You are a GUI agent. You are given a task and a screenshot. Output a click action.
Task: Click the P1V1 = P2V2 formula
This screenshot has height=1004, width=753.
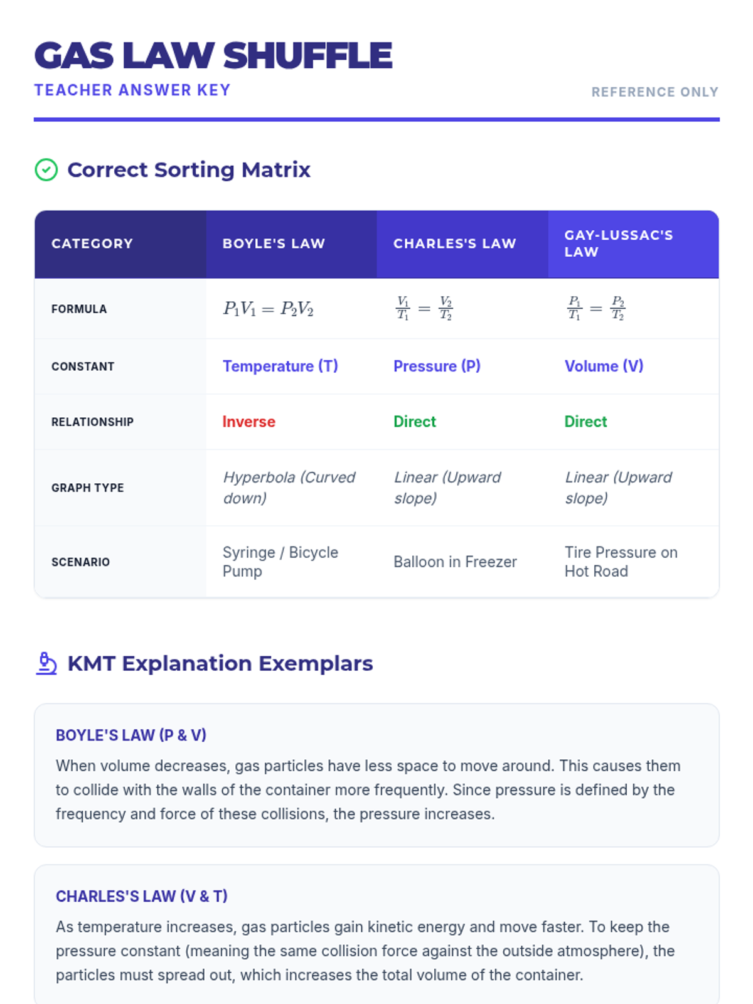pos(268,309)
